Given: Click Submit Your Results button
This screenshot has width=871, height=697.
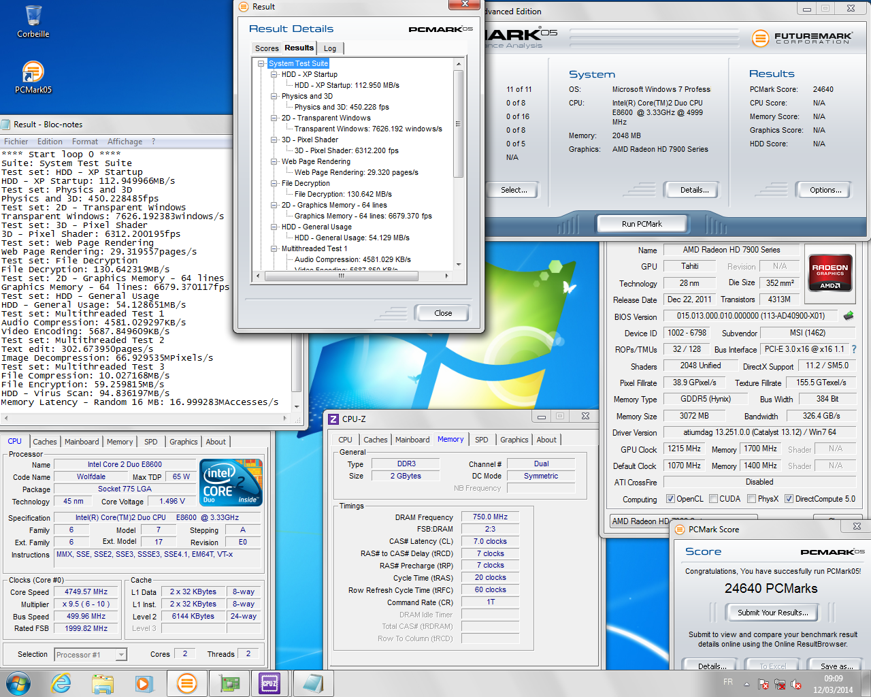Looking at the screenshot, I should (773, 613).
